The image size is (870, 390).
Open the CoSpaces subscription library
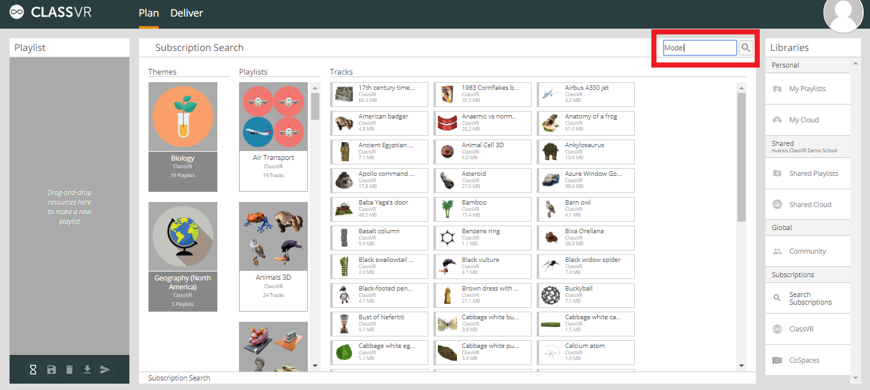pyautogui.click(x=808, y=360)
